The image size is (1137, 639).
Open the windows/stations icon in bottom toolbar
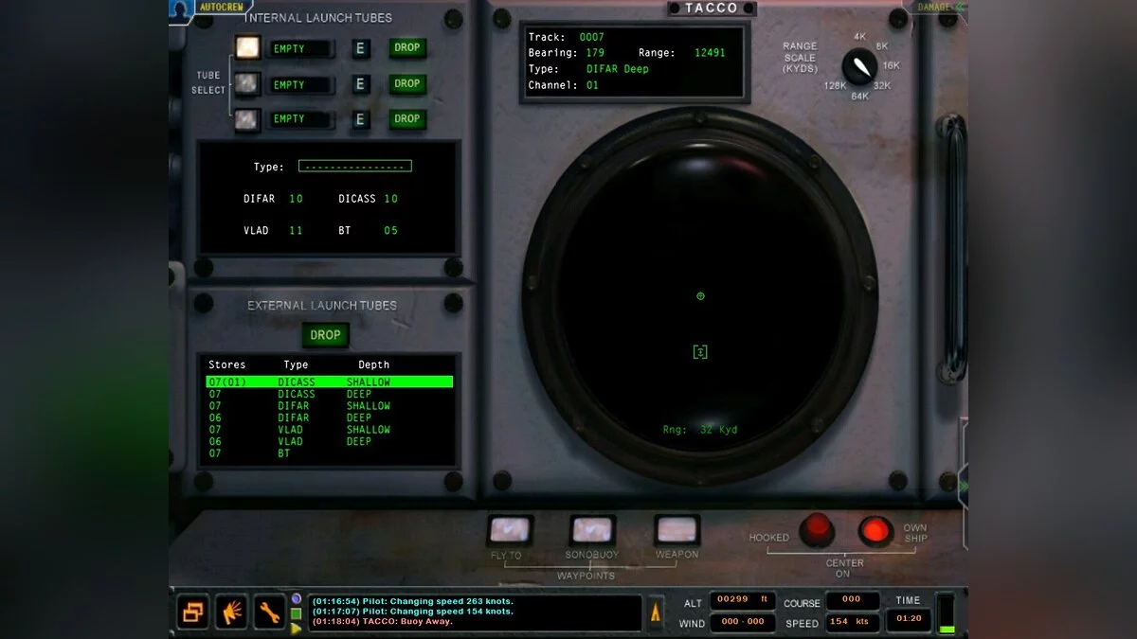(x=192, y=612)
